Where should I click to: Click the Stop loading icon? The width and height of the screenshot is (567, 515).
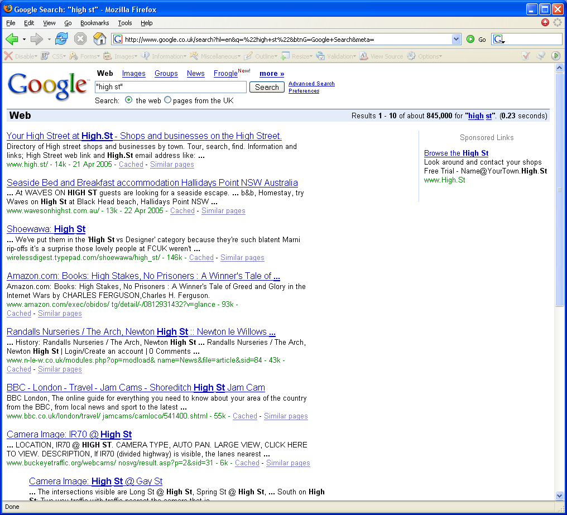click(80, 39)
